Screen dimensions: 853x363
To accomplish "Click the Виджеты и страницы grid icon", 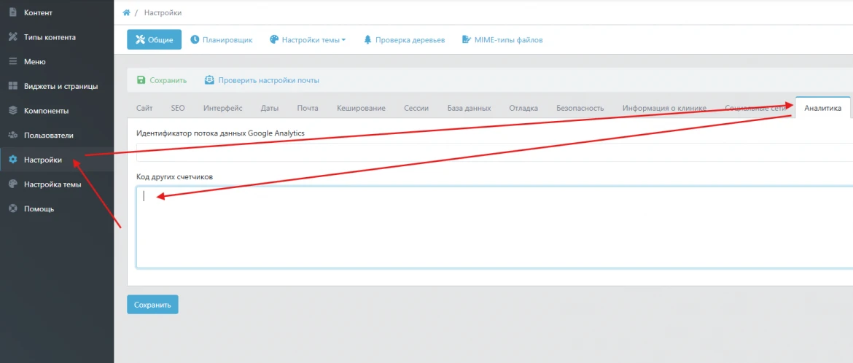I will (x=12, y=86).
